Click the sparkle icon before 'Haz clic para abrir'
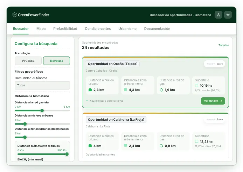Image resolution: width=243 pixels, height=172 pixels. [x=87, y=101]
